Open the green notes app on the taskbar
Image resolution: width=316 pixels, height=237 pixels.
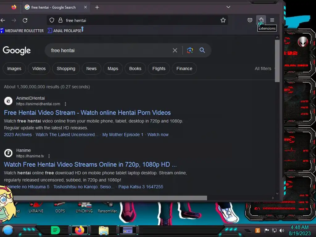(x=56, y=230)
